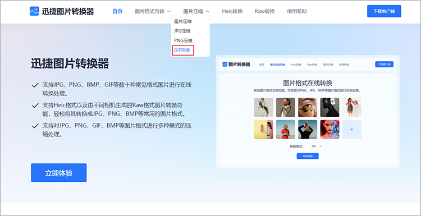
Task: Click the 立即体验 button
Action: click(x=59, y=173)
